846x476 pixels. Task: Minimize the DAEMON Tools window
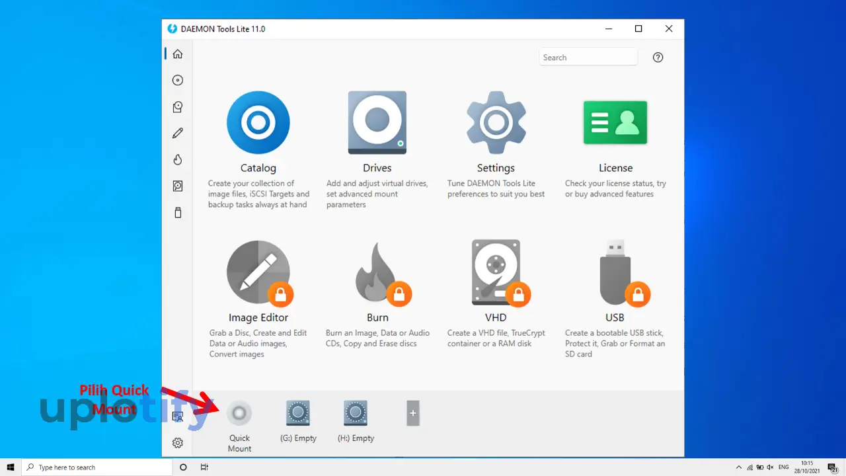pos(608,28)
